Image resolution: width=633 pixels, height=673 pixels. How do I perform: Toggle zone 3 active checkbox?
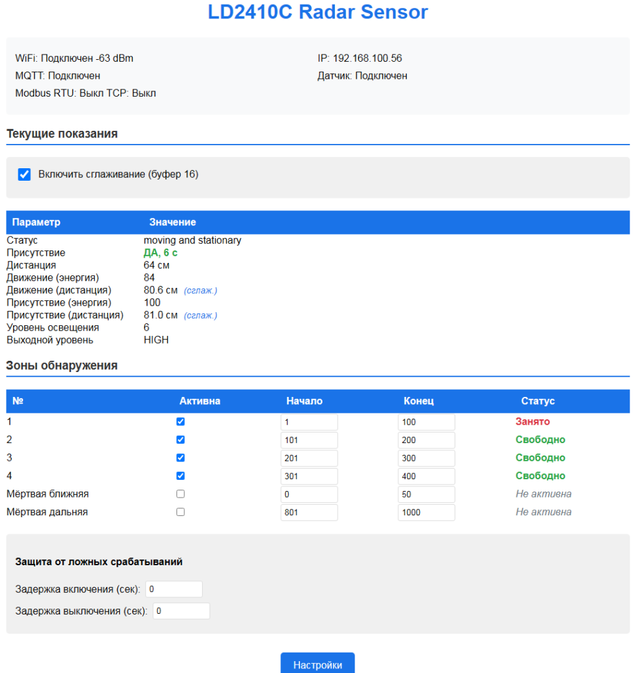click(181, 458)
